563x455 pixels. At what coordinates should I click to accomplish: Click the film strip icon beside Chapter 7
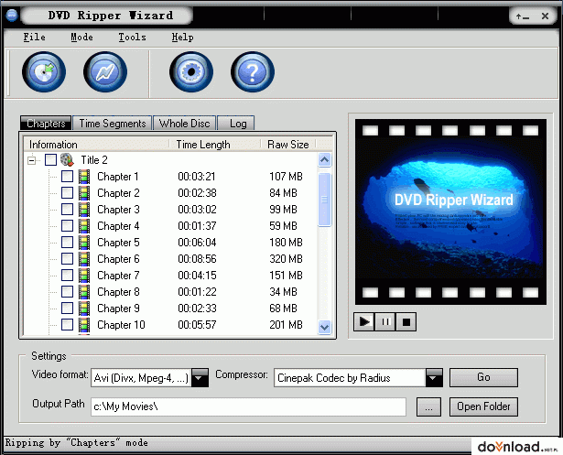pyautogui.click(x=84, y=276)
